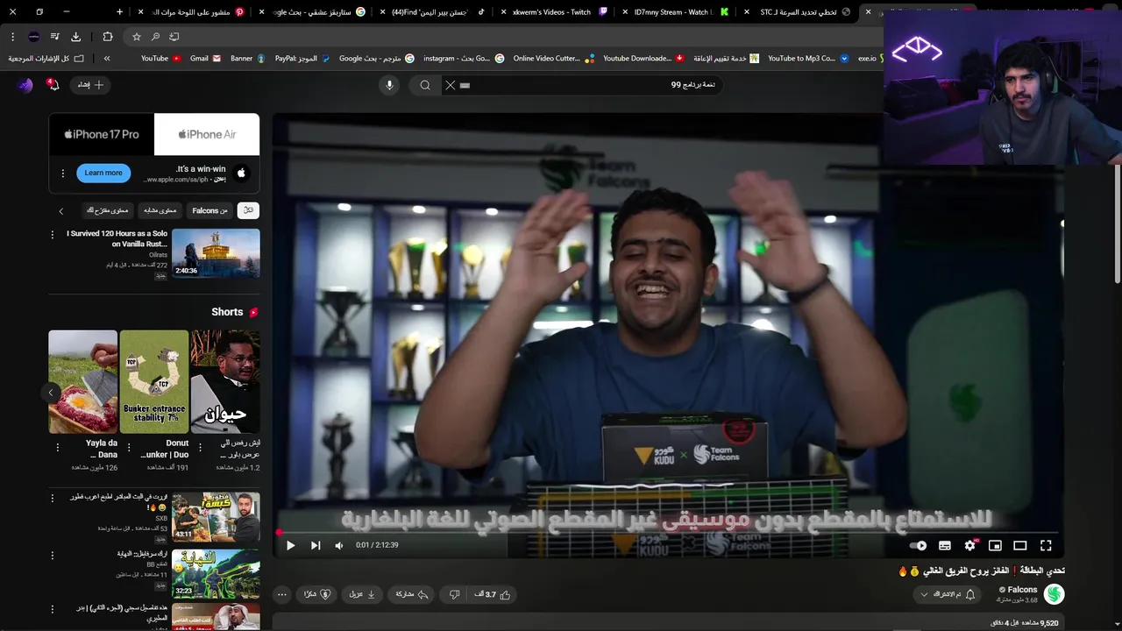Open Chrome's three-dot menu
This screenshot has width=1122, height=631.
[12, 37]
